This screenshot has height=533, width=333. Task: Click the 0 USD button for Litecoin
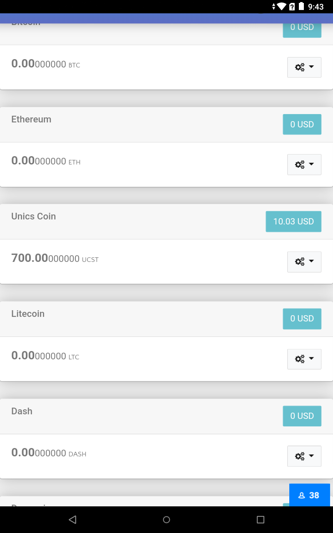coord(302,319)
